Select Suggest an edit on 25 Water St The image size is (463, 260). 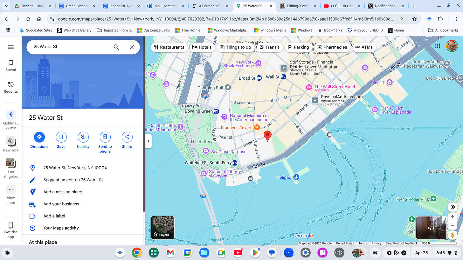tap(83, 180)
